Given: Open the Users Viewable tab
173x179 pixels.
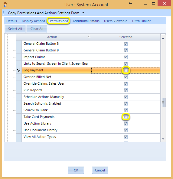Looking at the screenshot, I should [x=116, y=21].
